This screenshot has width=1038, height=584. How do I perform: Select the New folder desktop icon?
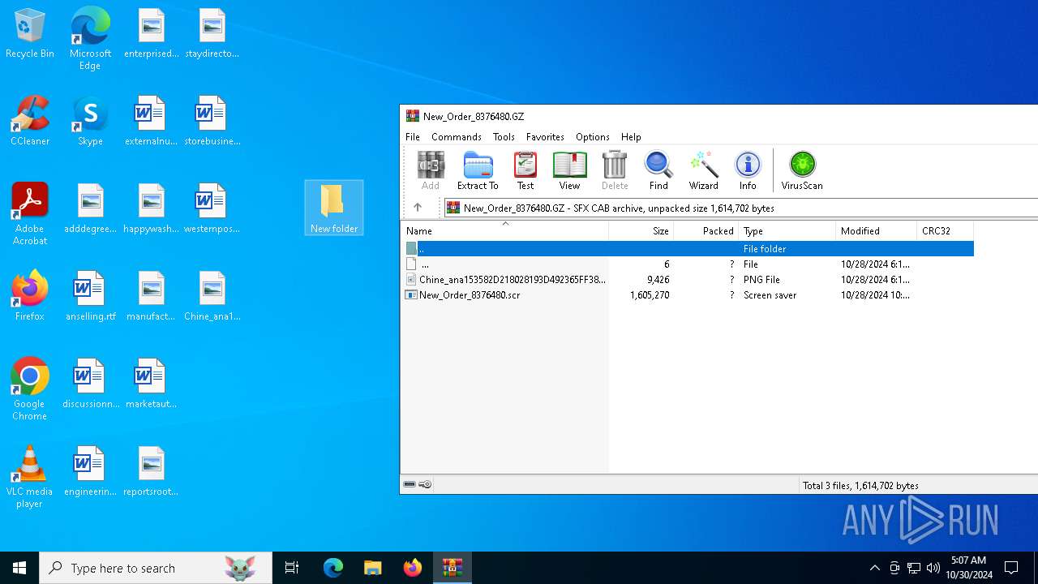pyautogui.click(x=334, y=208)
